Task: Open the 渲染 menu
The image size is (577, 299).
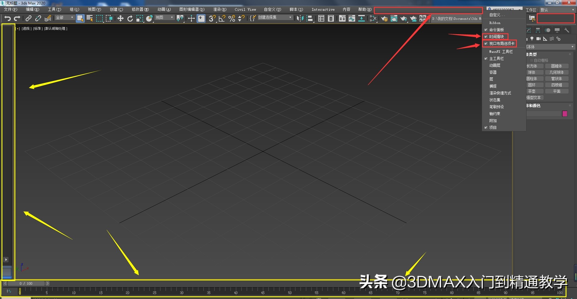Action: click(220, 9)
